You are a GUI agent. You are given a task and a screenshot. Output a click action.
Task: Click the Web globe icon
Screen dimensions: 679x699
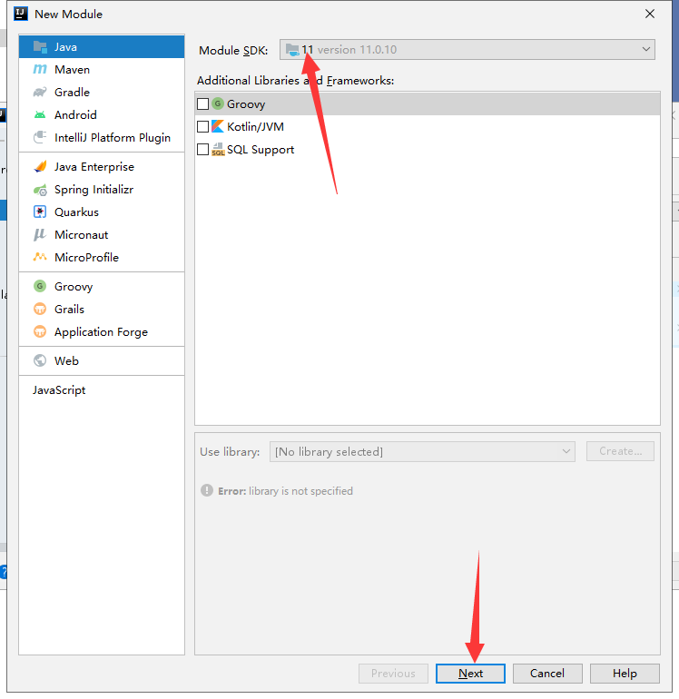pos(40,360)
